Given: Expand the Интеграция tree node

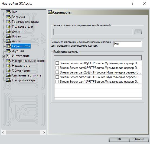Looking at the screenshot, I should click(x=3, y=56).
